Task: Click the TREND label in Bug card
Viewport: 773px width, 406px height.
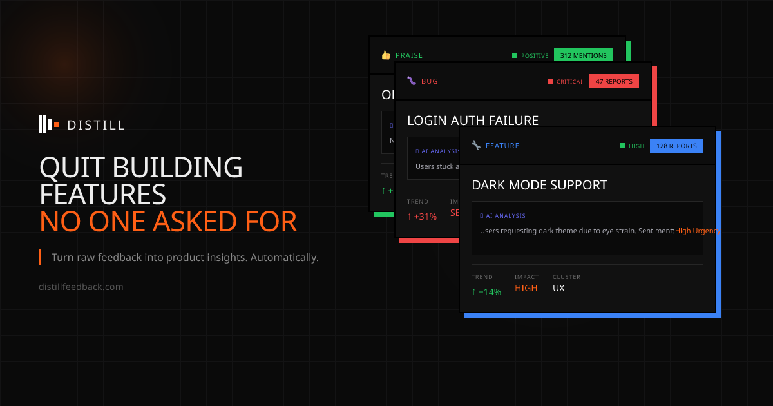Action: 417,202
